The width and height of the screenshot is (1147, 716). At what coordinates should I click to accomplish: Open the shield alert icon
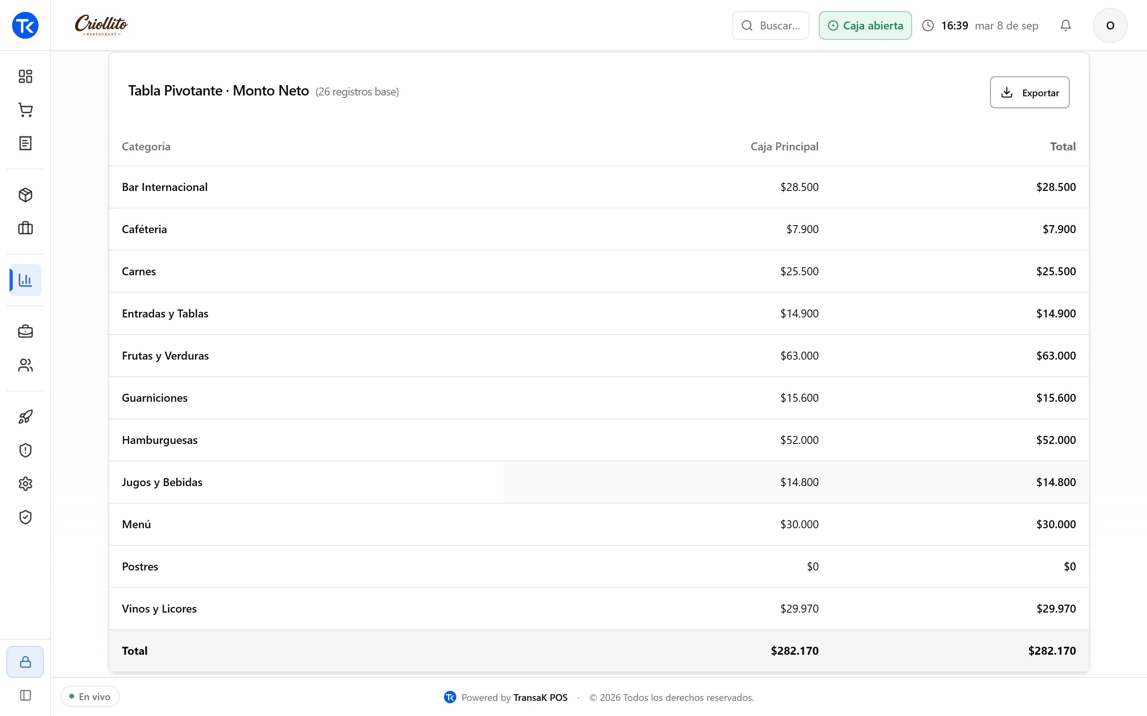pyautogui.click(x=25, y=450)
